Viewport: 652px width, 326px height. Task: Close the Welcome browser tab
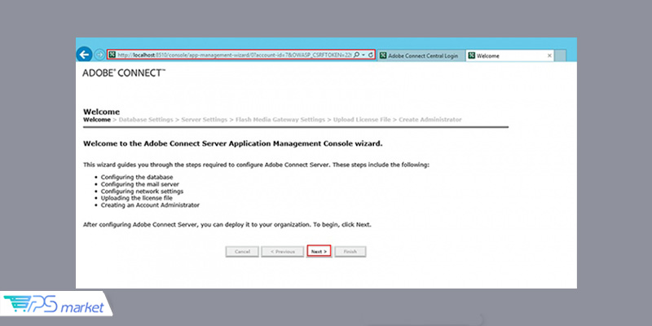(x=548, y=55)
